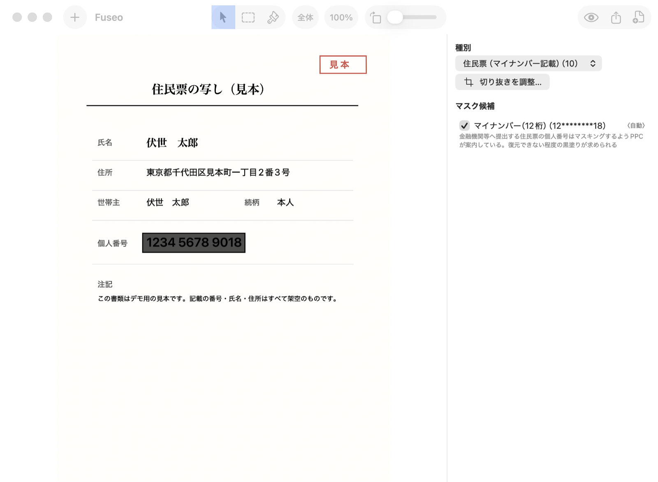Open the 種別 document type dropdown
The width and height of the screenshot is (658, 482).
[x=528, y=63]
